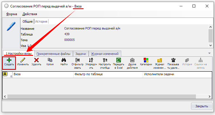Image resolution: width=215 pixels, height=115 pixels.
Task: Click the red cross Удалить icon
Action: tap(36, 60)
